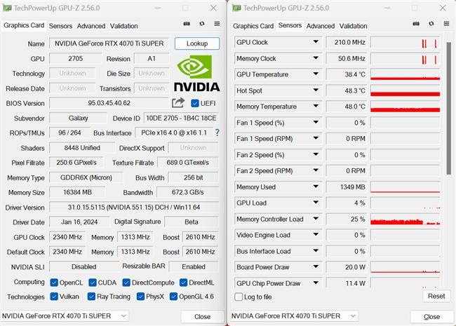Open the Sensors window hamburger menu
Image resolution: width=456 pixels, height=326 pixels.
coord(446,25)
